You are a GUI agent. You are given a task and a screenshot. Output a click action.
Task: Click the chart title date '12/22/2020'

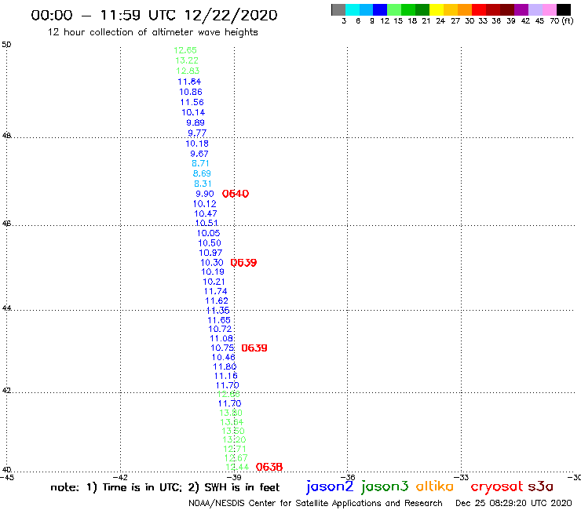(231, 15)
